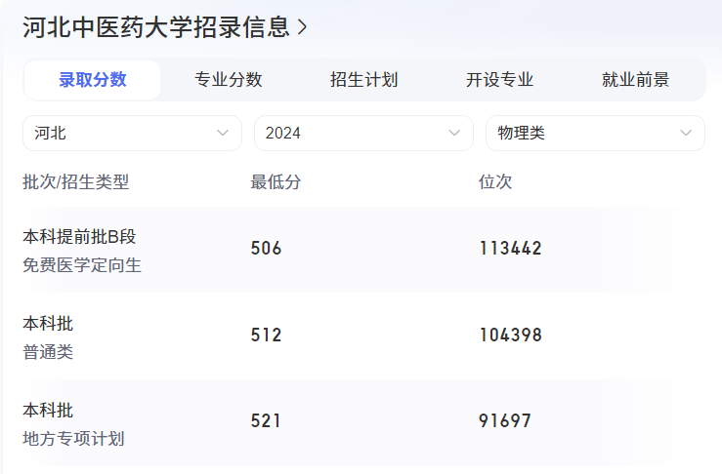
Task: Click the chevron in the 河北 dropdown
Action: [223, 133]
